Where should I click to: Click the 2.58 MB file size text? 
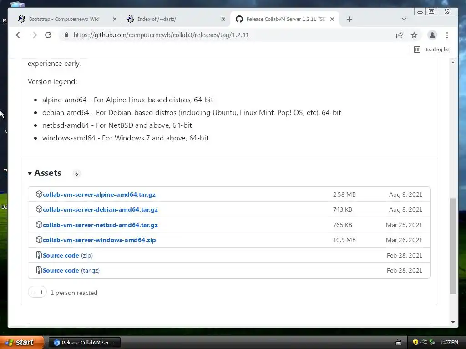[x=344, y=194]
